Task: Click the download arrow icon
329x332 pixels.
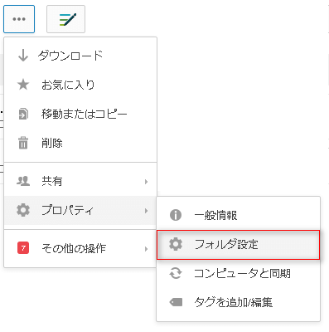Action: point(23,56)
